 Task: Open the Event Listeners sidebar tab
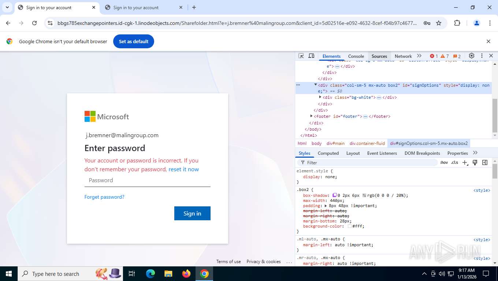(x=382, y=153)
